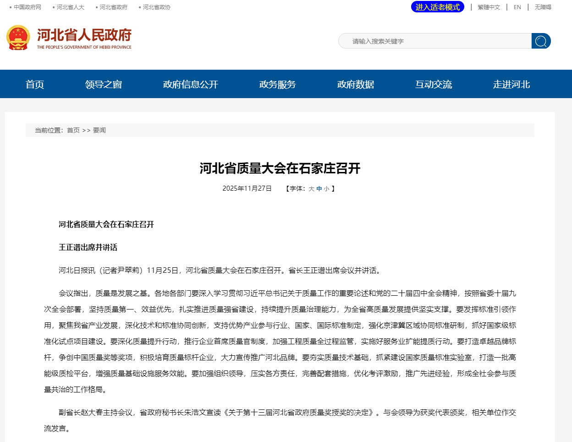Set font size to large (大)
The height and width of the screenshot is (442, 572).
(x=311, y=189)
